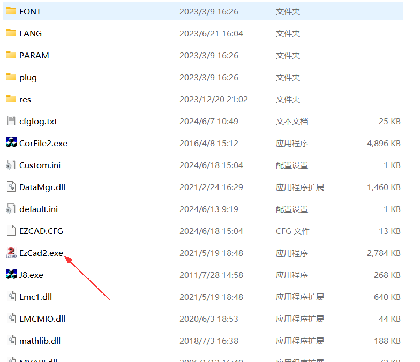420x362 pixels.
Task: Click the cfglog.txt file name
Action: coord(39,122)
